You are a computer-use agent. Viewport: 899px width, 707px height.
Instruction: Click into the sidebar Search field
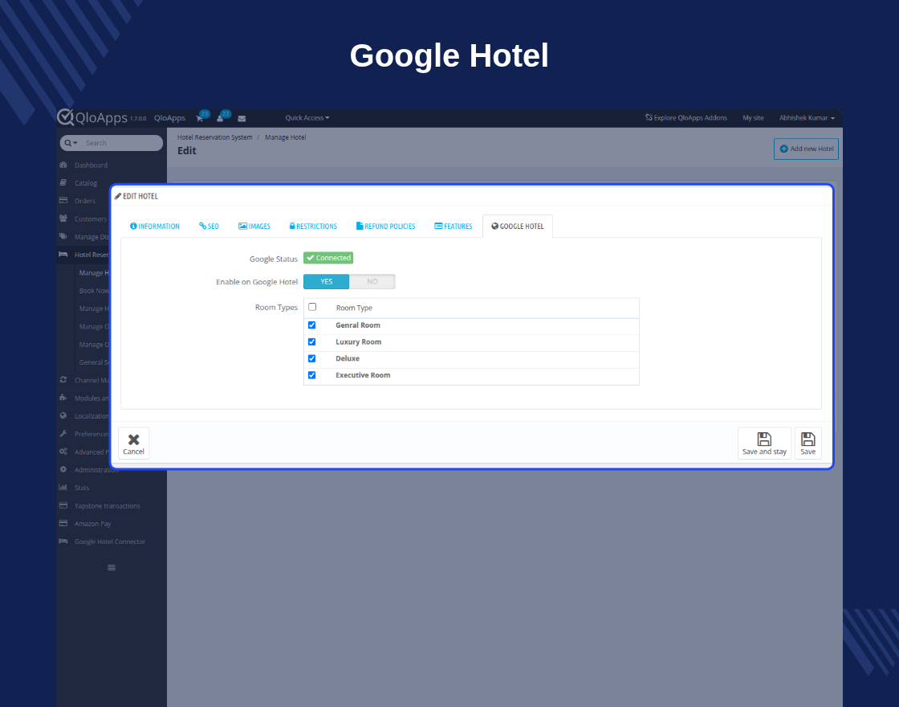(120, 143)
